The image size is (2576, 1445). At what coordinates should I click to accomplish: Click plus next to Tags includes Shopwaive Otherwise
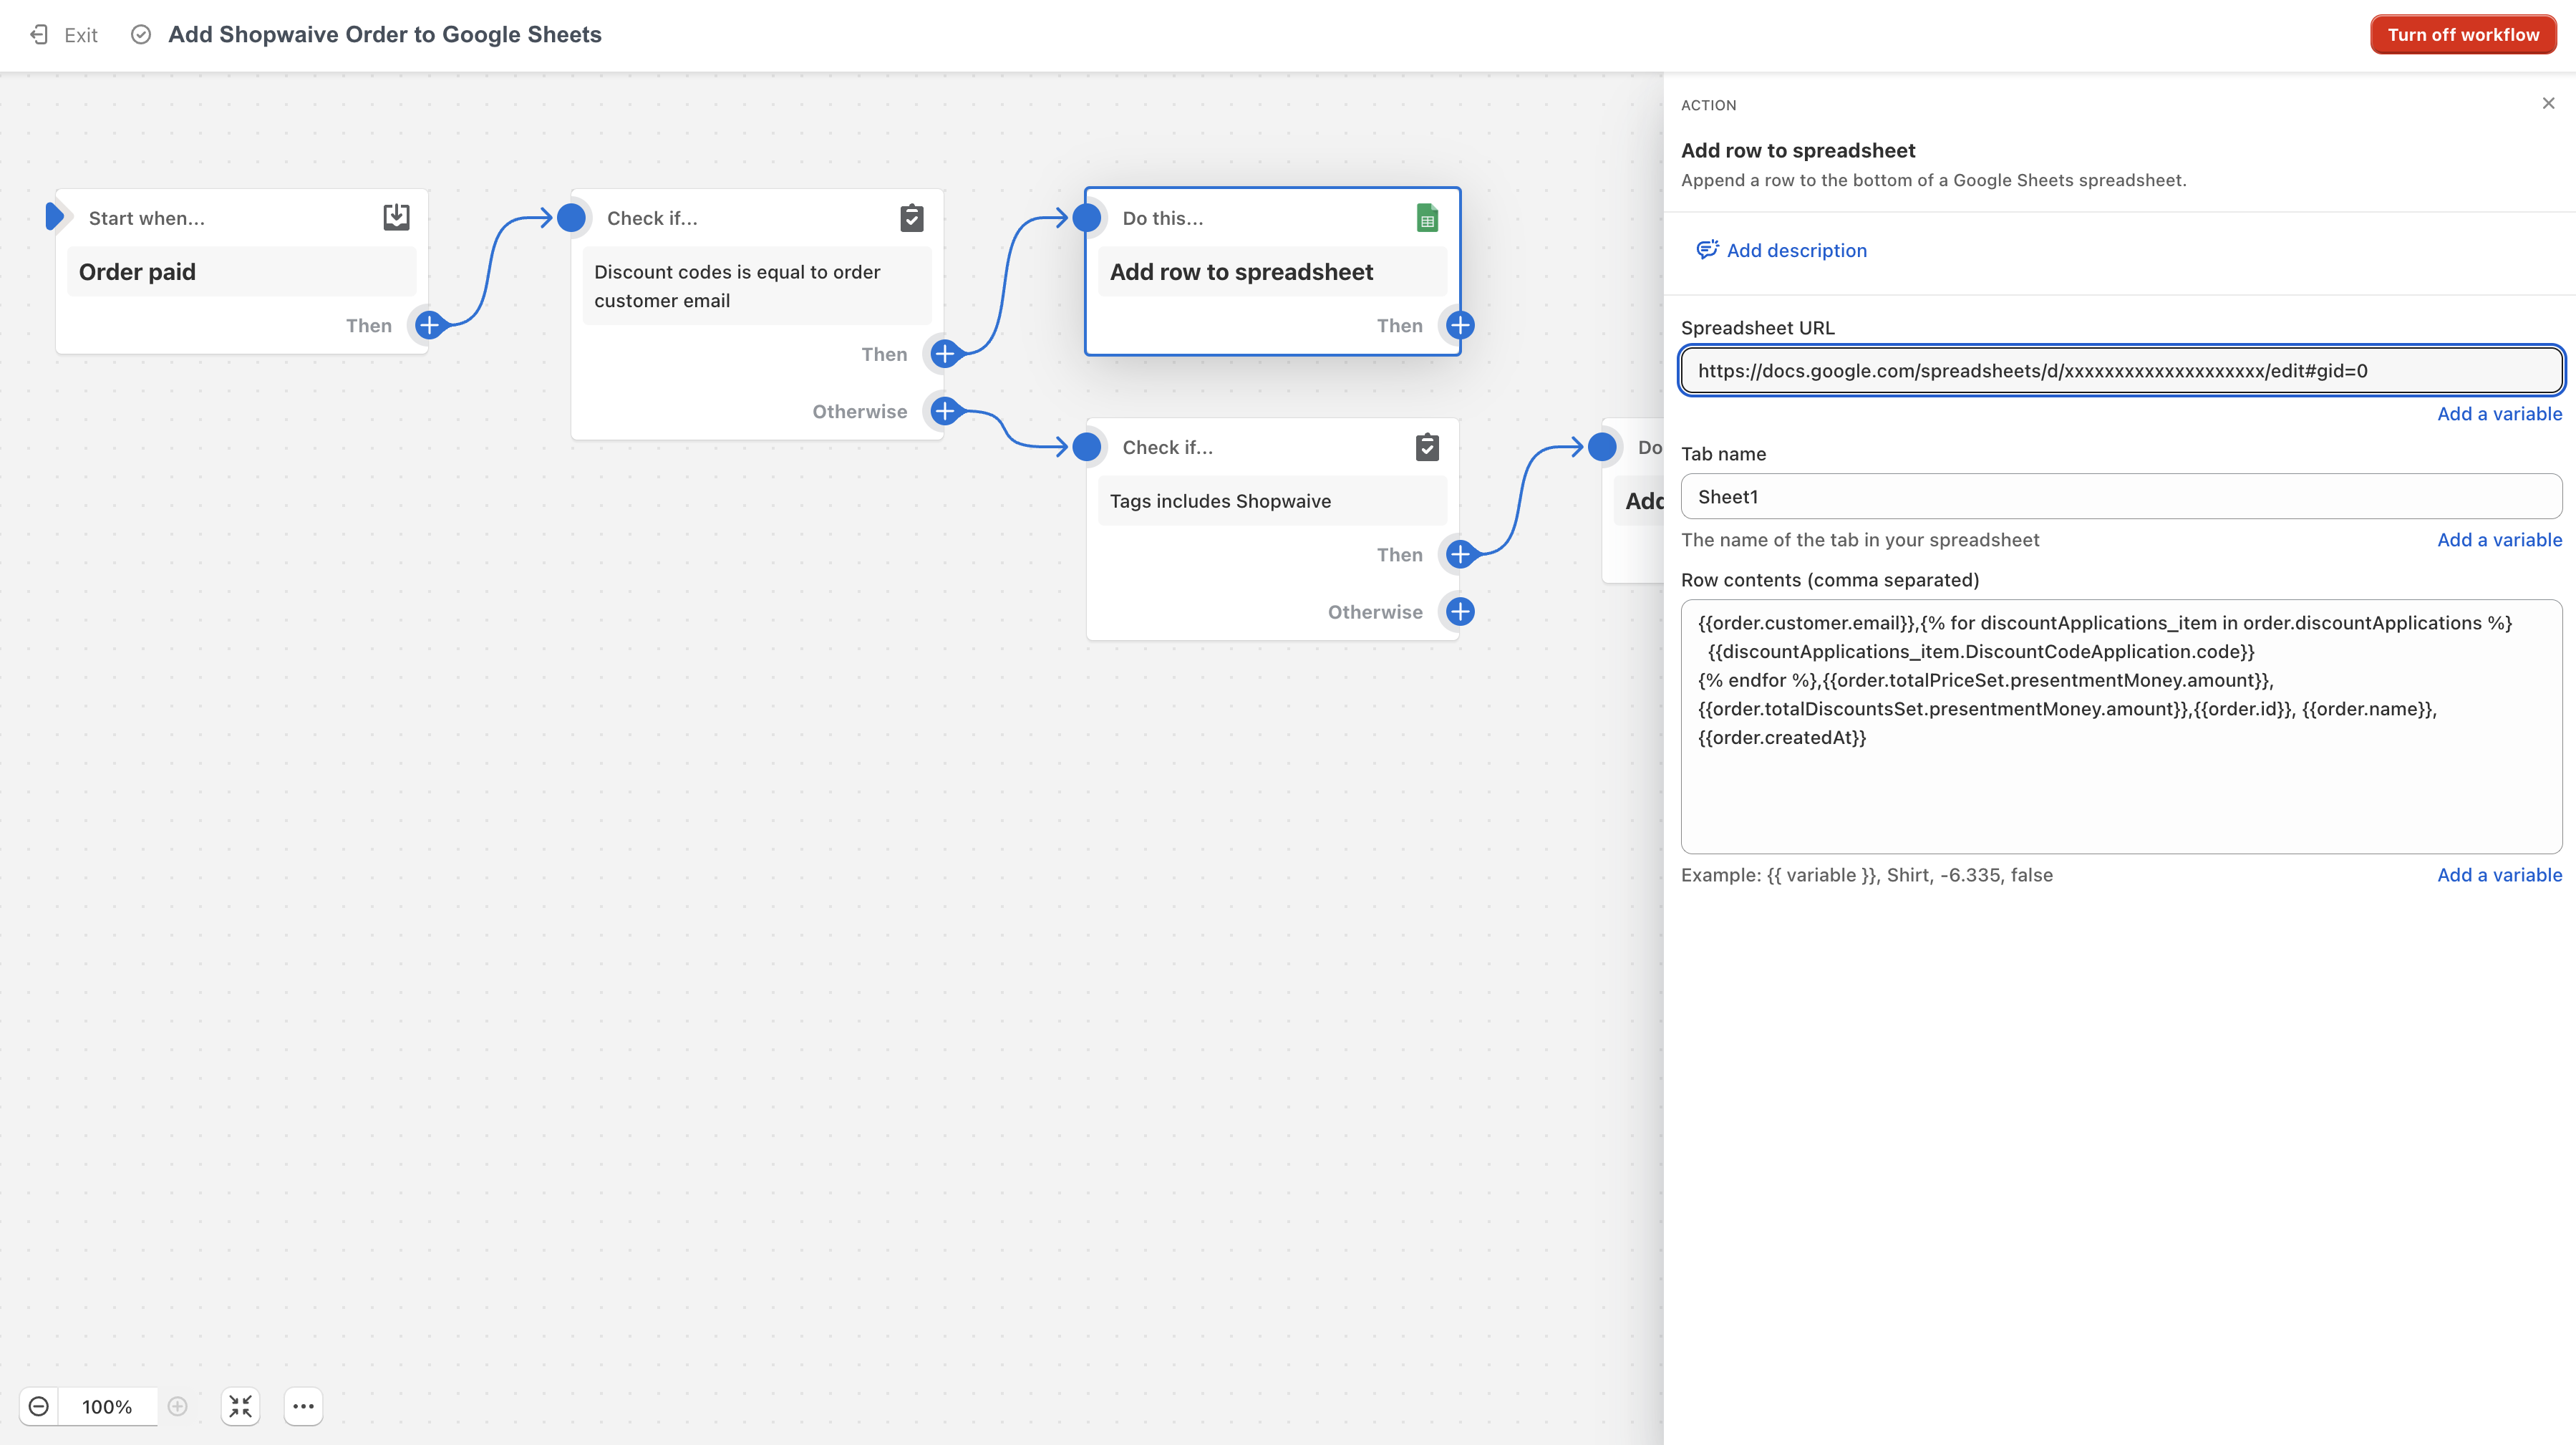point(1460,611)
